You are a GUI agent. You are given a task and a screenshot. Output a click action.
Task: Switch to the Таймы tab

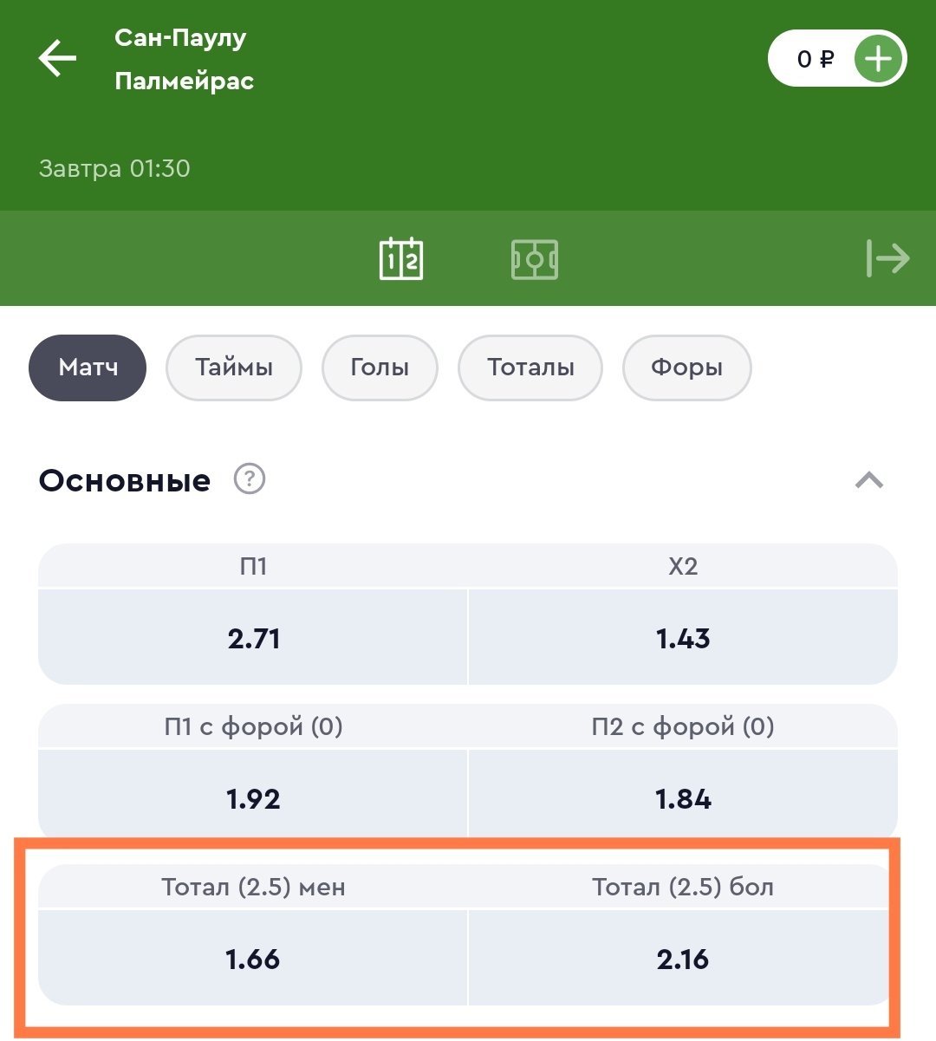[233, 368]
